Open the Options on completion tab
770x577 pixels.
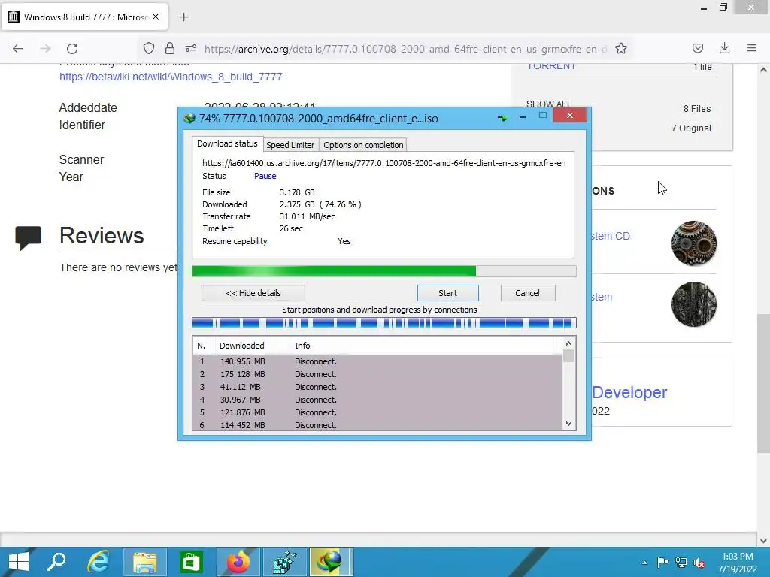point(363,145)
